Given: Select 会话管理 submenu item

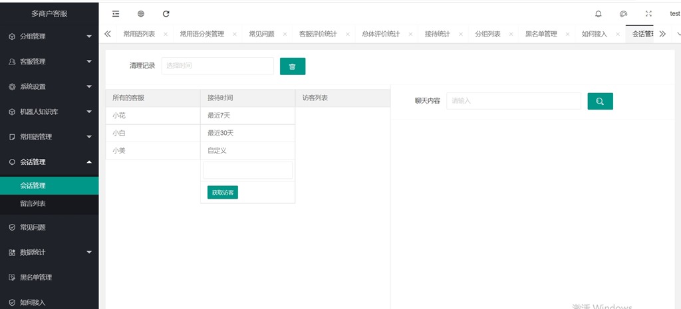Looking at the screenshot, I should [49, 186].
